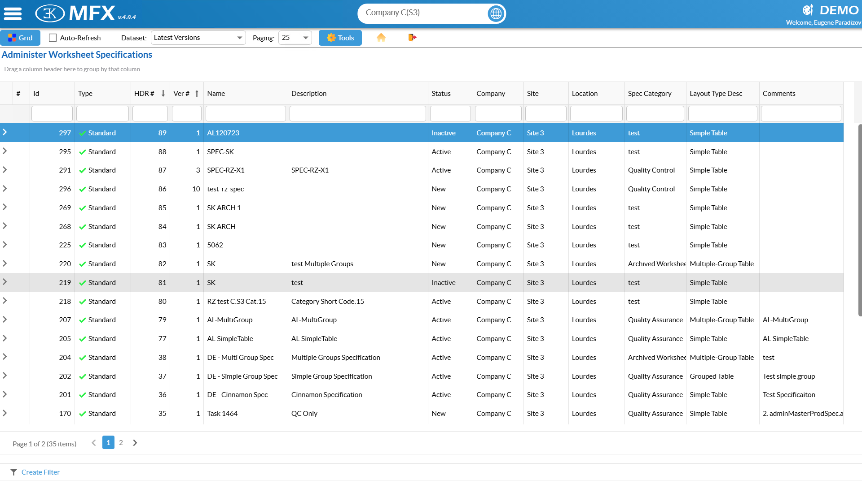Expand row 295 SPEC-SK

[x=5, y=151]
